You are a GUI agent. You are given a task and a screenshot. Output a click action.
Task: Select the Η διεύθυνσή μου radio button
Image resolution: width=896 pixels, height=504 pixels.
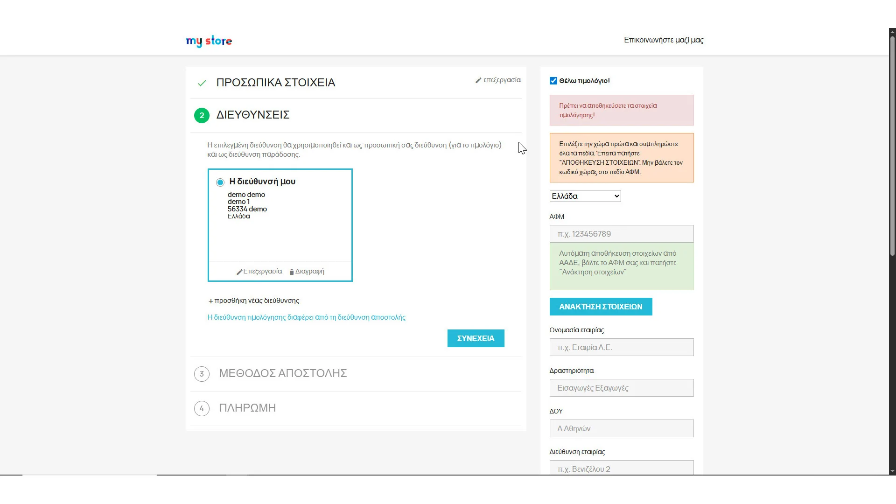pyautogui.click(x=220, y=182)
